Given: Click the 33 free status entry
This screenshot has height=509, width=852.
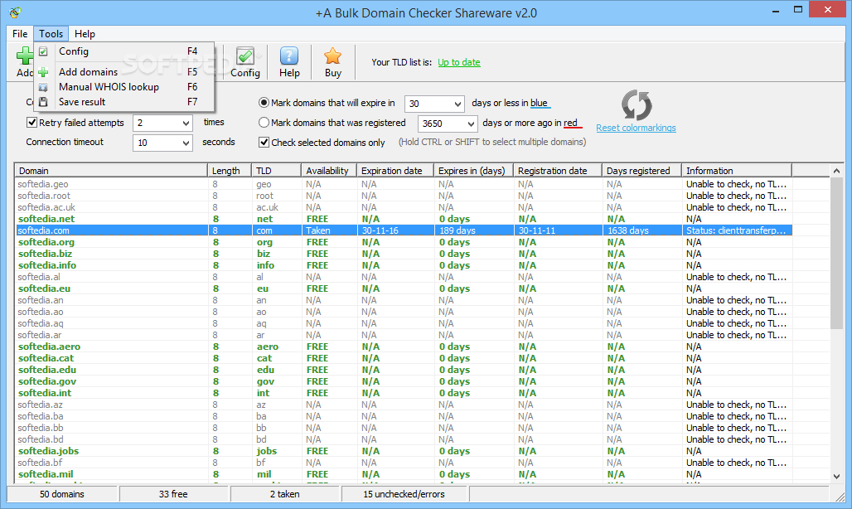Looking at the screenshot, I should click(x=173, y=494).
